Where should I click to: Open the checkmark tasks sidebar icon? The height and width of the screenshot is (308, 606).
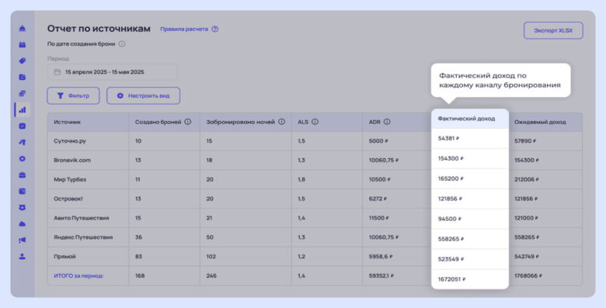coord(23,126)
